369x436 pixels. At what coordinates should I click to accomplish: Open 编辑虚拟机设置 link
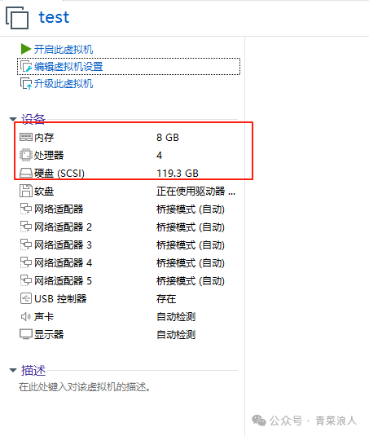click(68, 67)
